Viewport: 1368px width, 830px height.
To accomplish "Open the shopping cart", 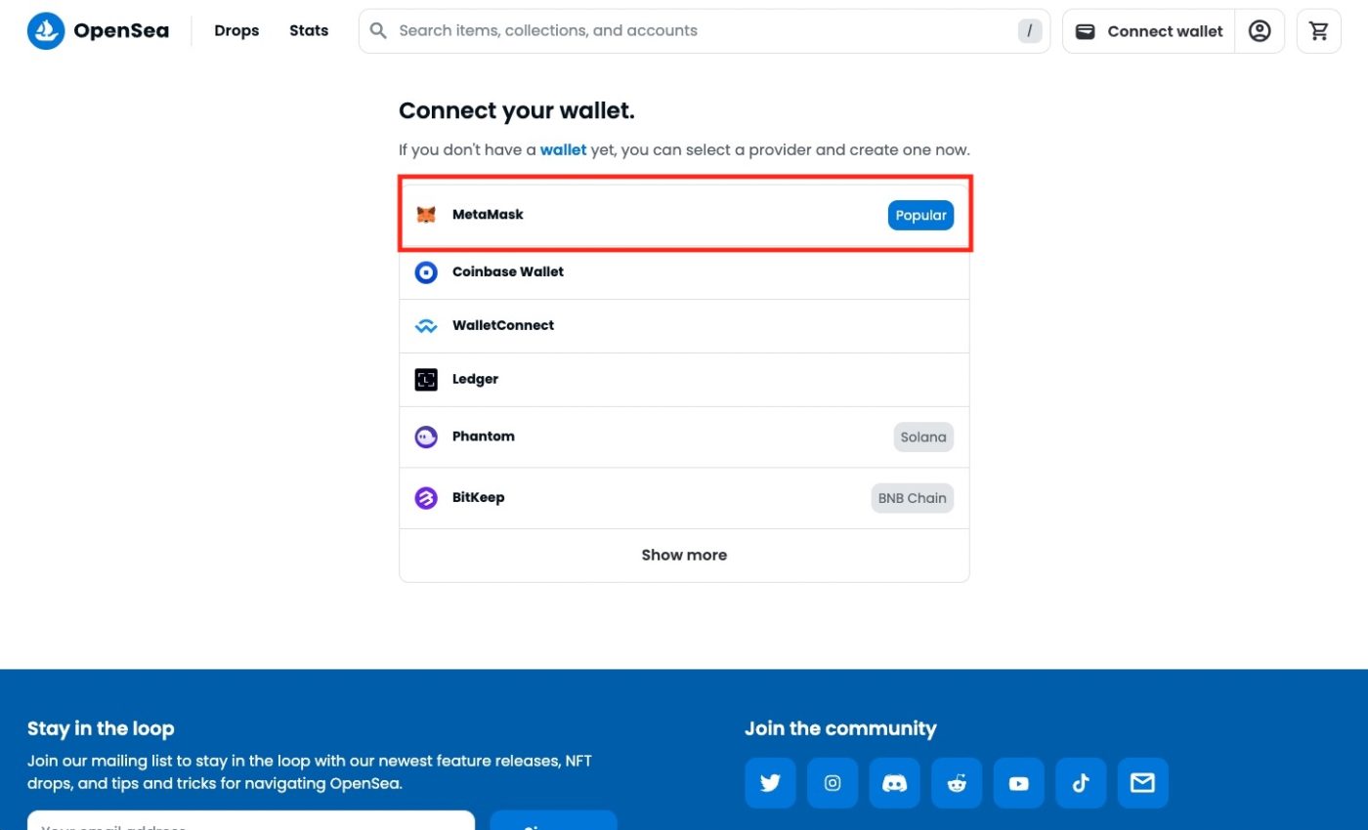I will pyautogui.click(x=1319, y=31).
